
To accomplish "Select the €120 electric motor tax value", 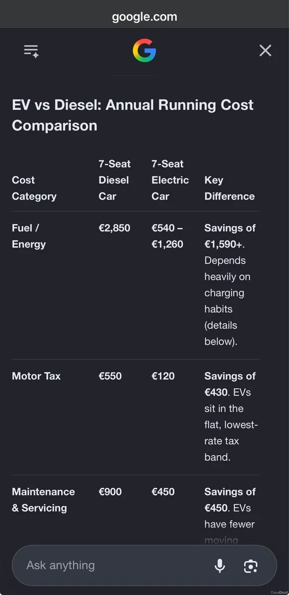I will 163,376.
